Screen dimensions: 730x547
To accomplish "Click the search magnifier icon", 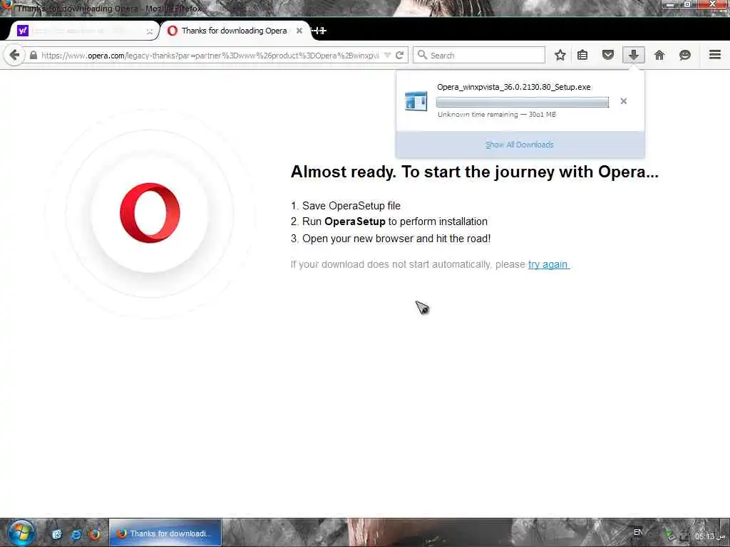I will click(x=422, y=55).
